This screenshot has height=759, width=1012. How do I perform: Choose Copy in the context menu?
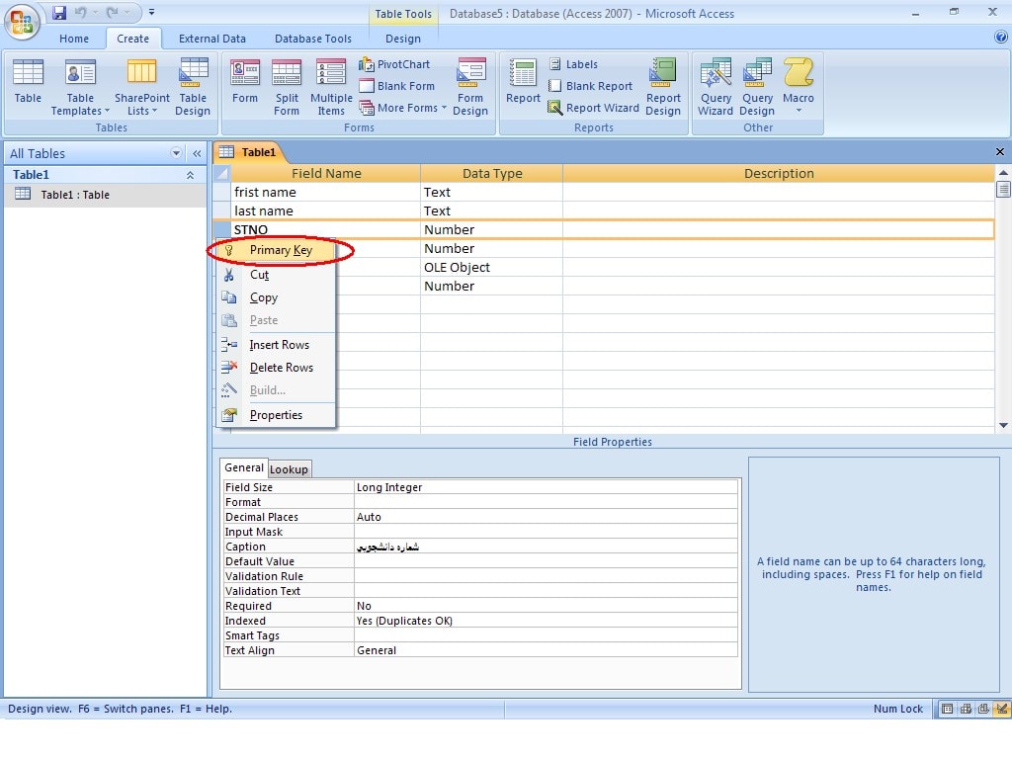pos(276,297)
